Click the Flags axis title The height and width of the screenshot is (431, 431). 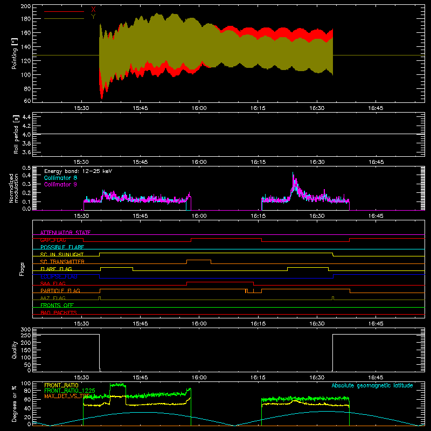coord(22,269)
